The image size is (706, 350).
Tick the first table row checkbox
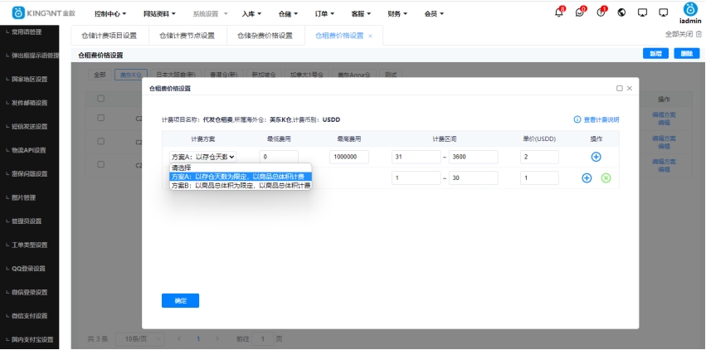[101, 118]
